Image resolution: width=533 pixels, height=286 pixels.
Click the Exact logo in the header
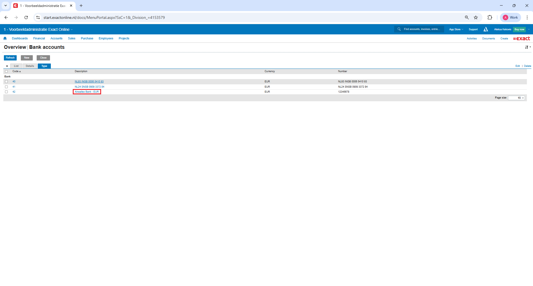tap(521, 39)
